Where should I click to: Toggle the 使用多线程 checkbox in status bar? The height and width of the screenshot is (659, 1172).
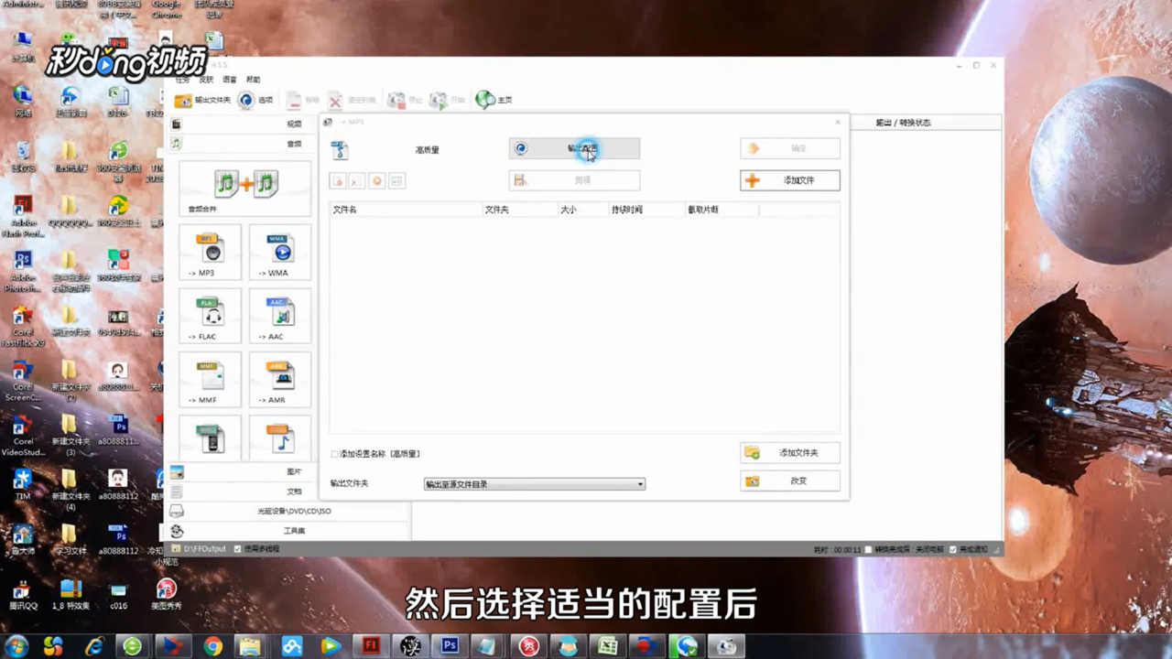[x=238, y=549]
